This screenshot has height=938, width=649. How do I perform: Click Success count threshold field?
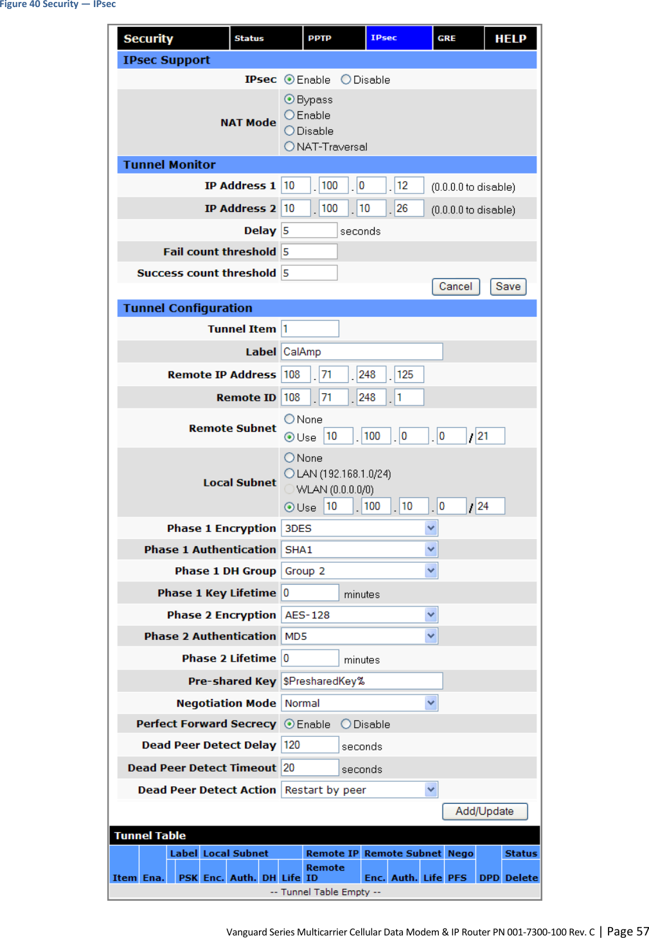[309, 272]
